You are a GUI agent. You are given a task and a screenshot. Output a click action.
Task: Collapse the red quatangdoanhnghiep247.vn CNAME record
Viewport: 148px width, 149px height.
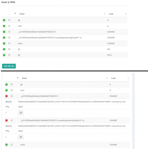(6, 120)
